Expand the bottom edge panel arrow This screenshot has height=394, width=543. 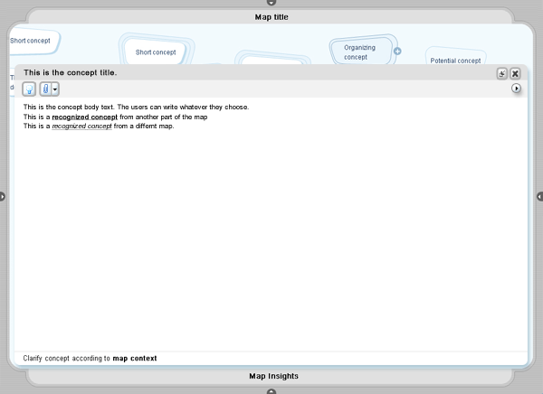pyautogui.click(x=271, y=390)
